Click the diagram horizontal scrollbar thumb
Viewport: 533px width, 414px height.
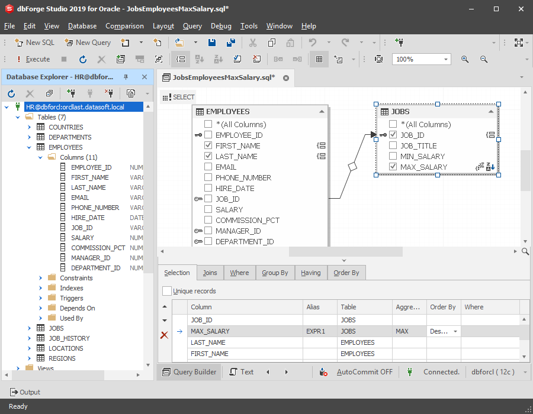coord(346,251)
